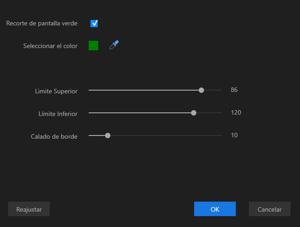Open the green color swatch picker
Screen dimensions: 300x227
tap(93, 46)
